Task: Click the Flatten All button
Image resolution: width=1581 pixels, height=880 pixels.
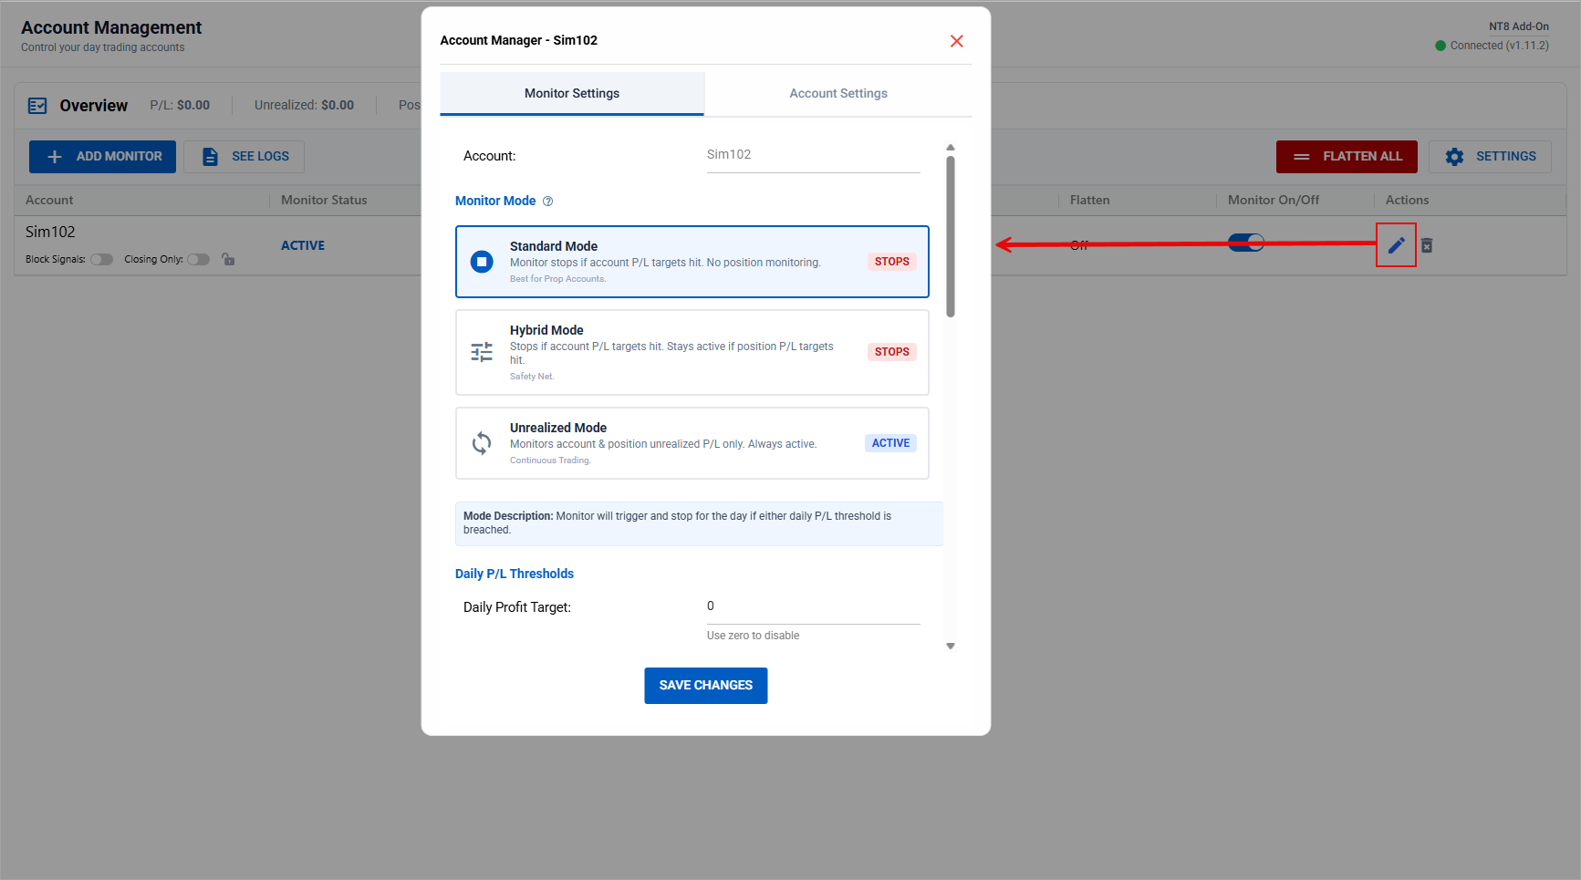Action: pyautogui.click(x=1346, y=157)
